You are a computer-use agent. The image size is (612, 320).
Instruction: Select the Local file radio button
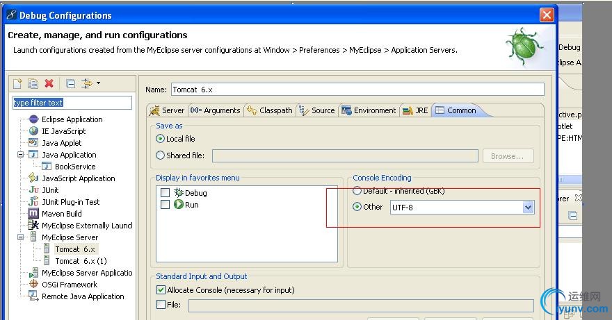click(x=160, y=139)
